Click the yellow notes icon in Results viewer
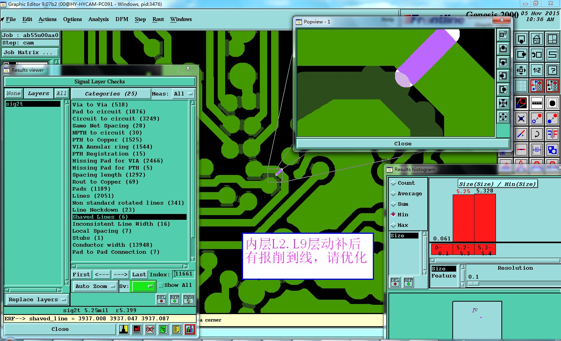561x341 pixels. pyautogui.click(x=176, y=329)
